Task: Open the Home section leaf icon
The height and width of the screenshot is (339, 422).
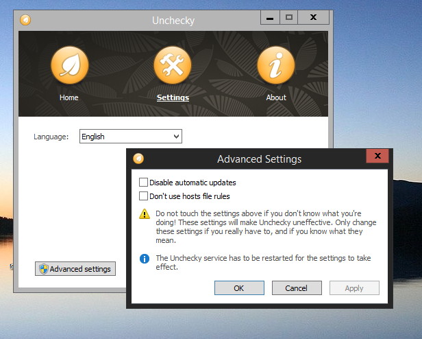Action: click(70, 65)
